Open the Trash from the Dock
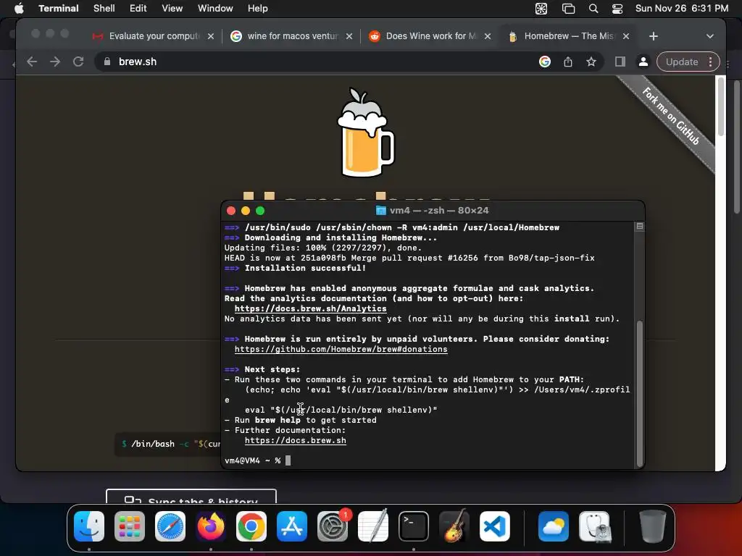Viewport: 742px width, 556px height. point(652,526)
